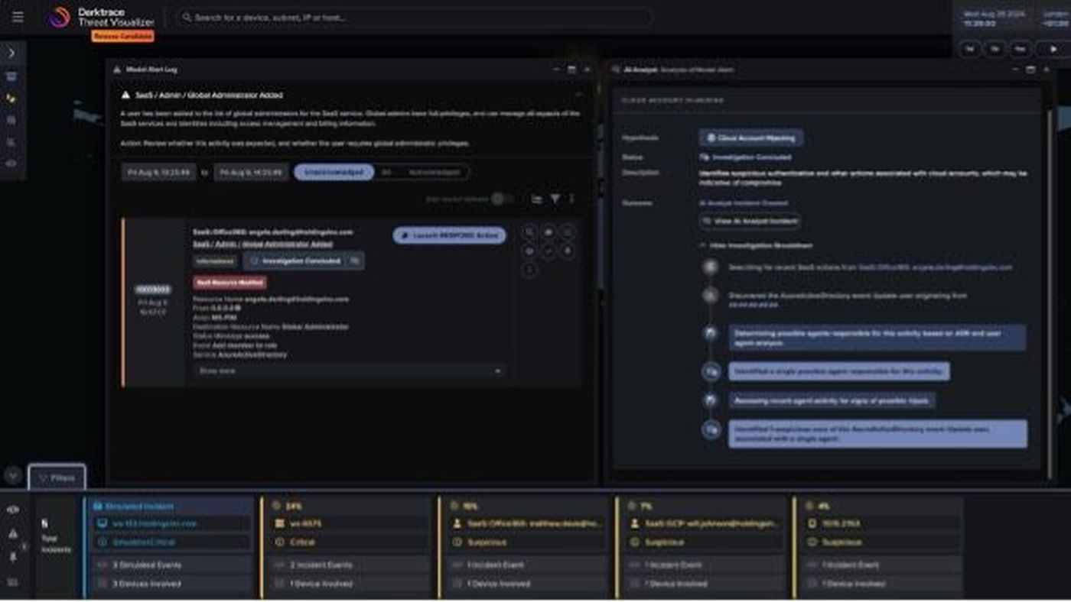
Task: Focus the device search field
Action: (413, 17)
